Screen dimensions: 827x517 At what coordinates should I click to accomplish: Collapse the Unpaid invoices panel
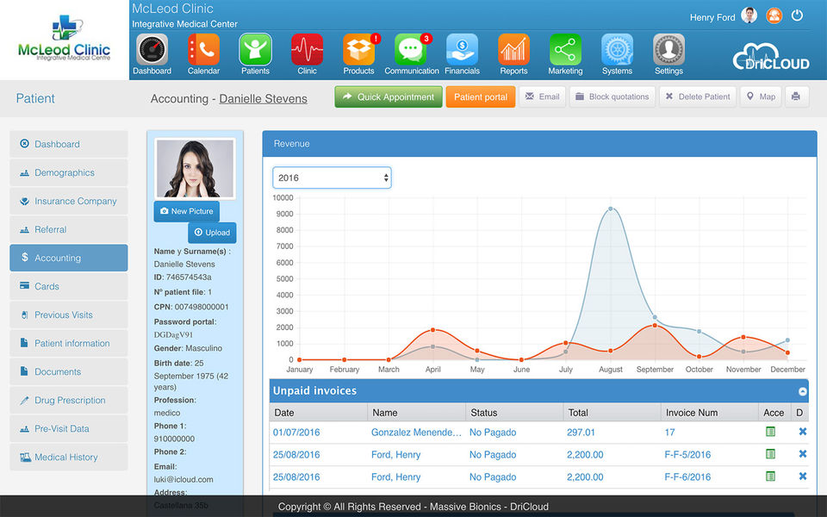coord(802,391)
